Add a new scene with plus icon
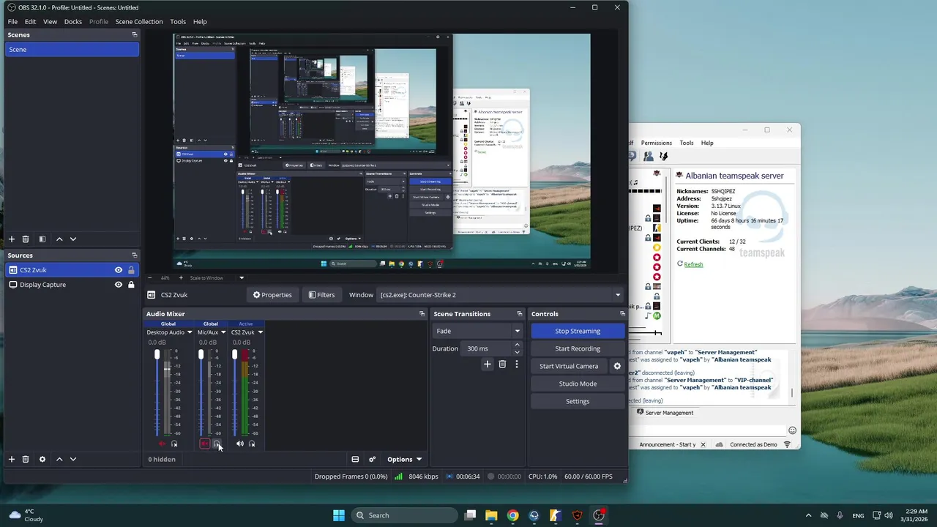Image resolution: width=937 pixels, height=527 pixels. click(x=11, y=239)
